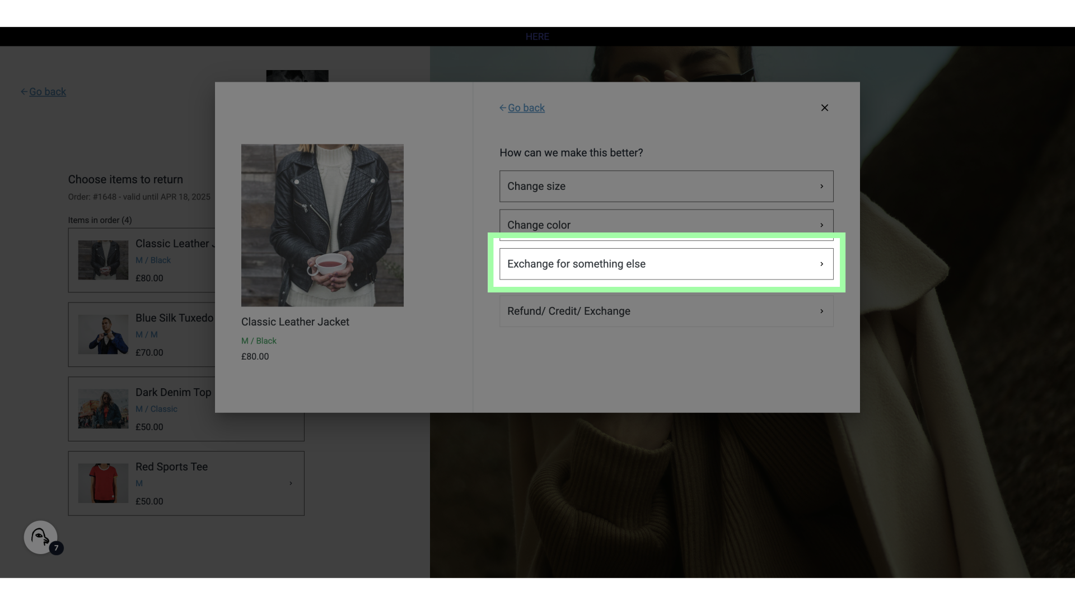Select Refund/ Credit/ Exchange option
This screenshot has height=605, width=1075.
click(666, 311)
